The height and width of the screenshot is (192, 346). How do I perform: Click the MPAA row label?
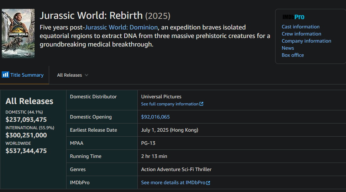77,143
